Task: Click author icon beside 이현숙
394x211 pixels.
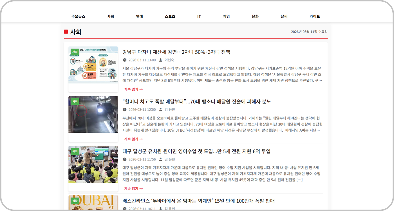Action: coord(161,60)
